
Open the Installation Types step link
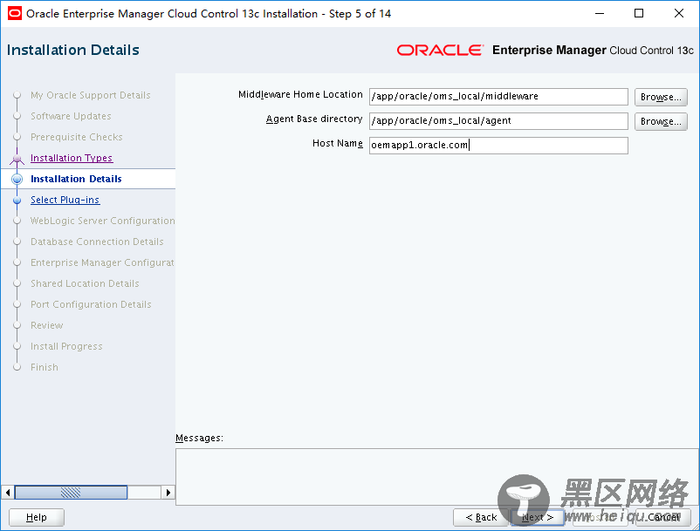(72, 158)
